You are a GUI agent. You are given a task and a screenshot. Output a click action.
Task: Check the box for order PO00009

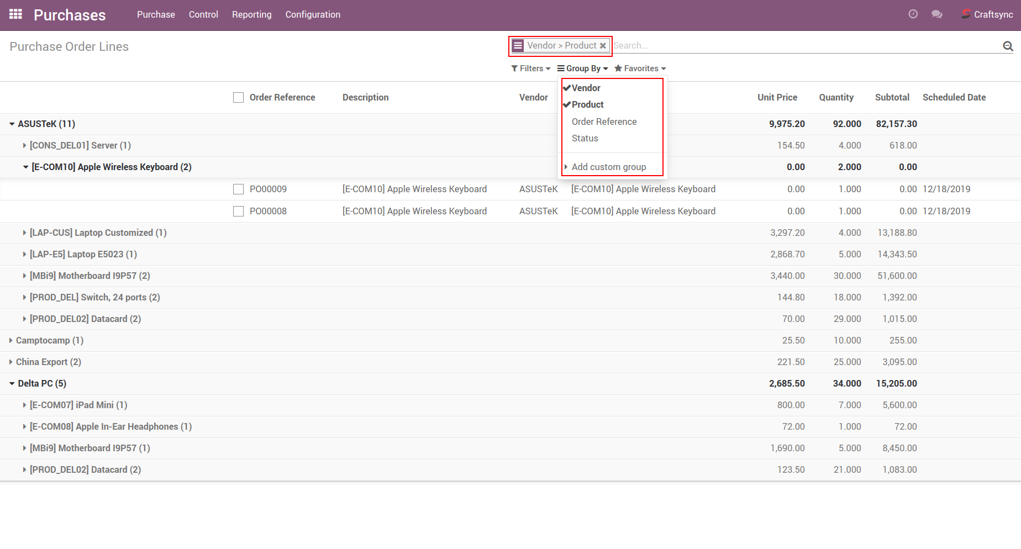(x=238, y=189)
